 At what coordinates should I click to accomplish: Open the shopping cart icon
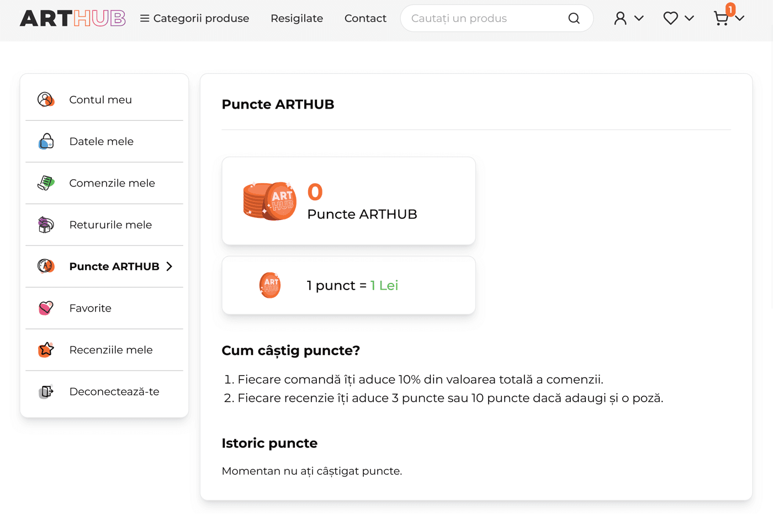721,19
